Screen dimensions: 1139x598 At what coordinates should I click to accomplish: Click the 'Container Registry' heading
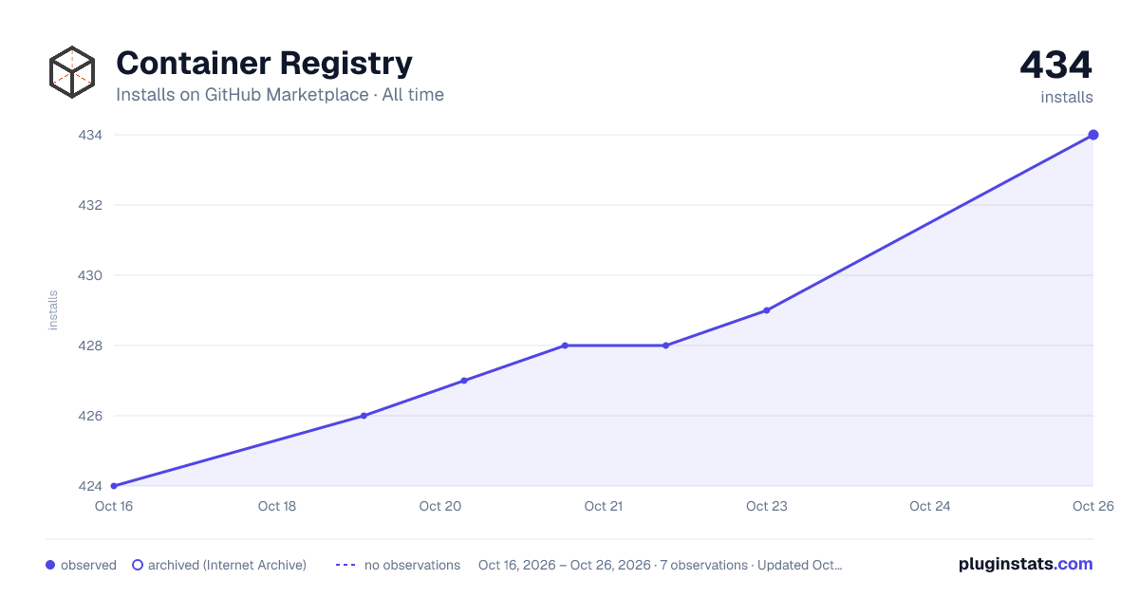pyautogui.click(x=264, y=64)
